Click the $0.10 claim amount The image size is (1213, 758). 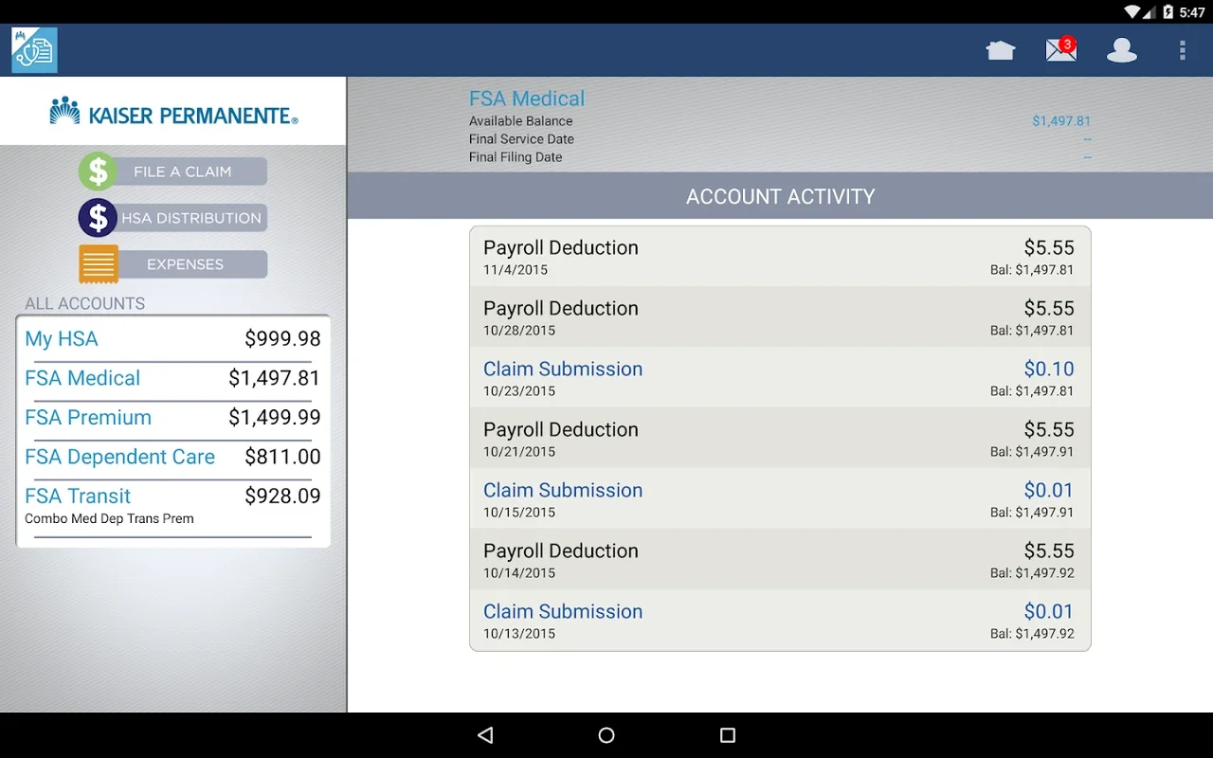[x=1049, y=369]
